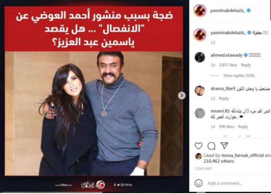The width and height of the screenshot is (271, 194).
Task: Open drama_like9 commenter avatar
Action: [200, 90]
